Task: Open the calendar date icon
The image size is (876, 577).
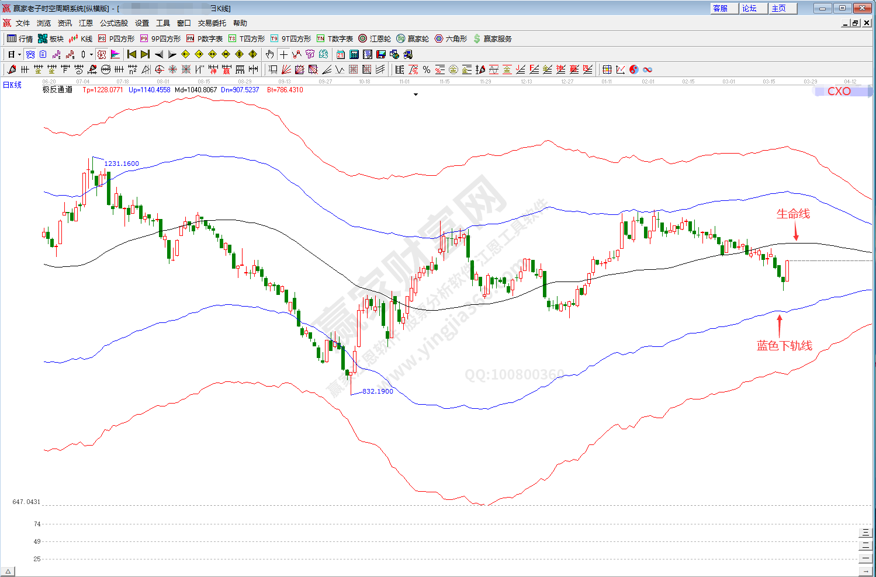Action: coord(341,54)
